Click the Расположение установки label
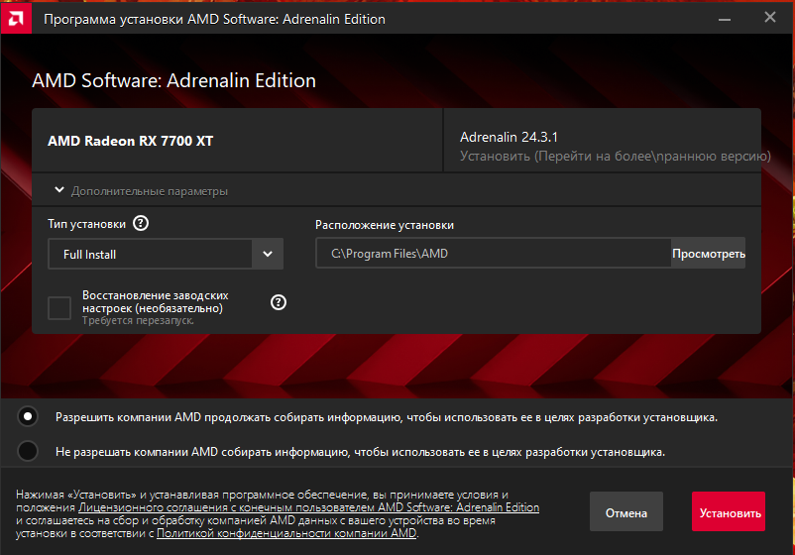The height and width of the screenshot is (555, 795). tap(385, 225)
